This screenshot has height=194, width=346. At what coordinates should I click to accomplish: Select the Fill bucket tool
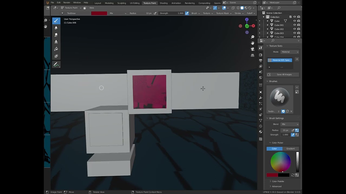click(56, 49)
